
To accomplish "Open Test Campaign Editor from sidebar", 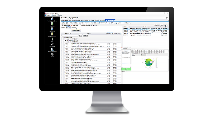I will 52,19.
